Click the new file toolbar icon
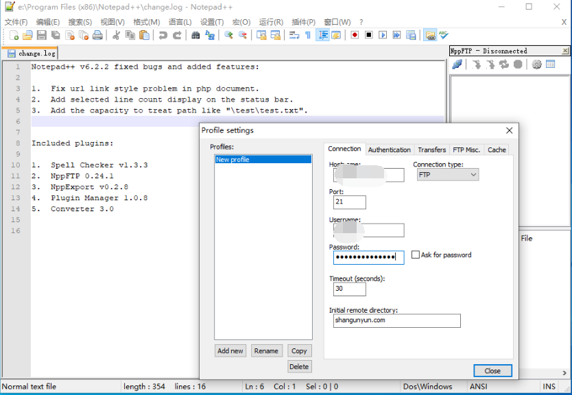 pyautogui.click(x=14, y=35)
